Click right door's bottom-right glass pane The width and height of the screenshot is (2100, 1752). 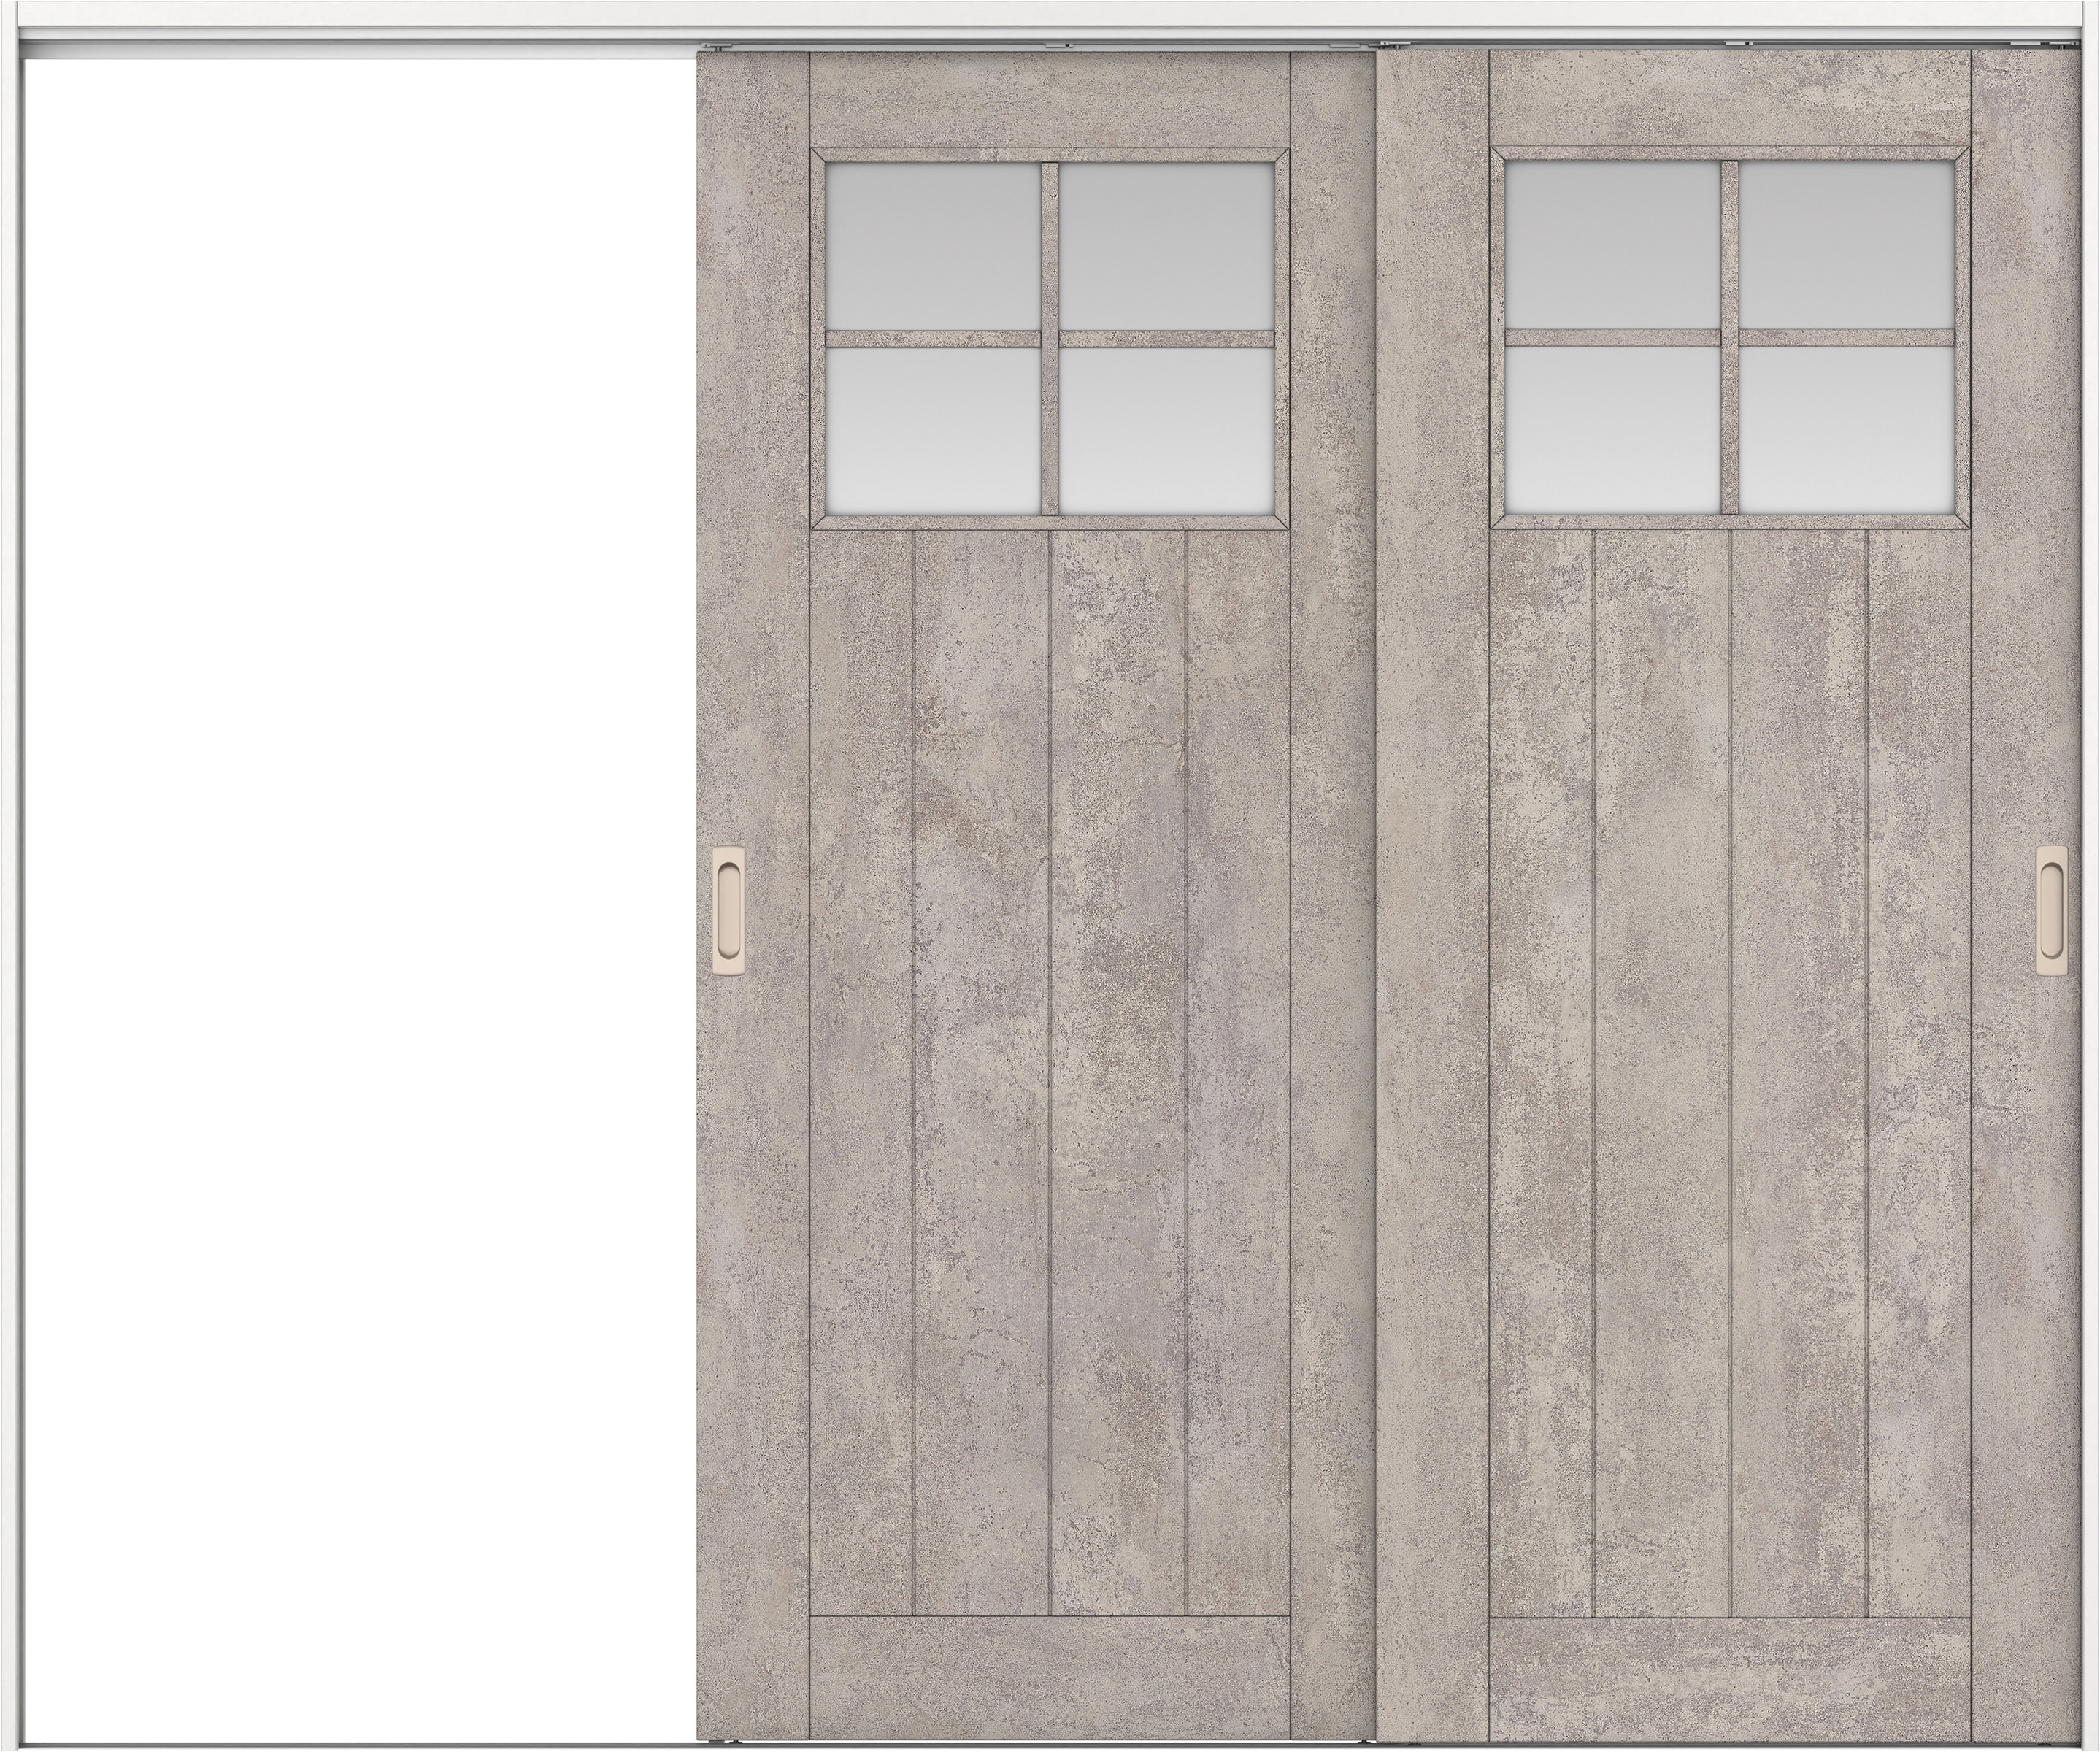[1846, 430]
